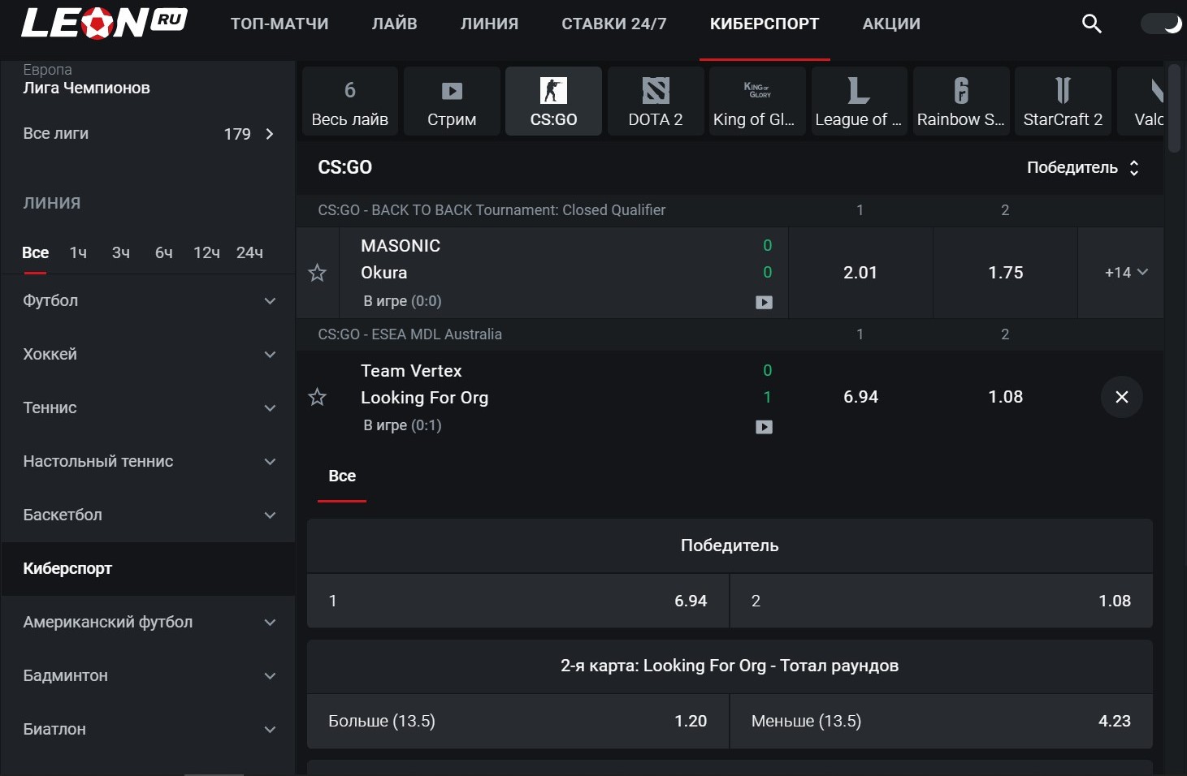Bet on MASONIC at 2.01

coord(860,273)
